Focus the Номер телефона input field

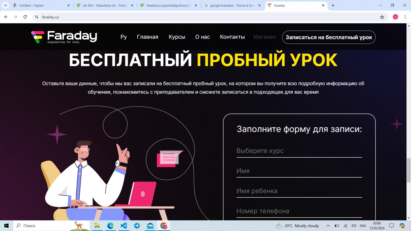(299, 211)
